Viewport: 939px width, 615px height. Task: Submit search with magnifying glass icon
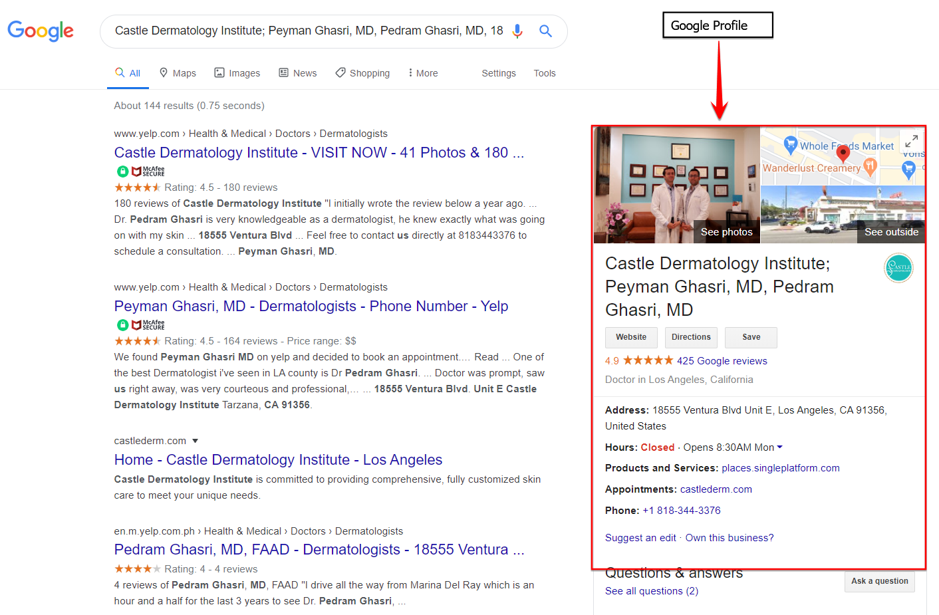click(545, 31)
